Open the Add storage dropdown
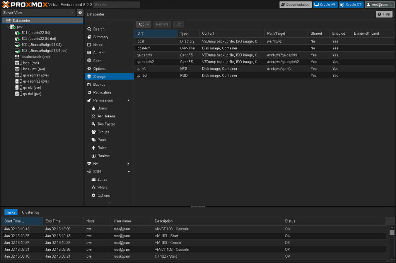This screenshot has height=263, width=396. [144, 24]
